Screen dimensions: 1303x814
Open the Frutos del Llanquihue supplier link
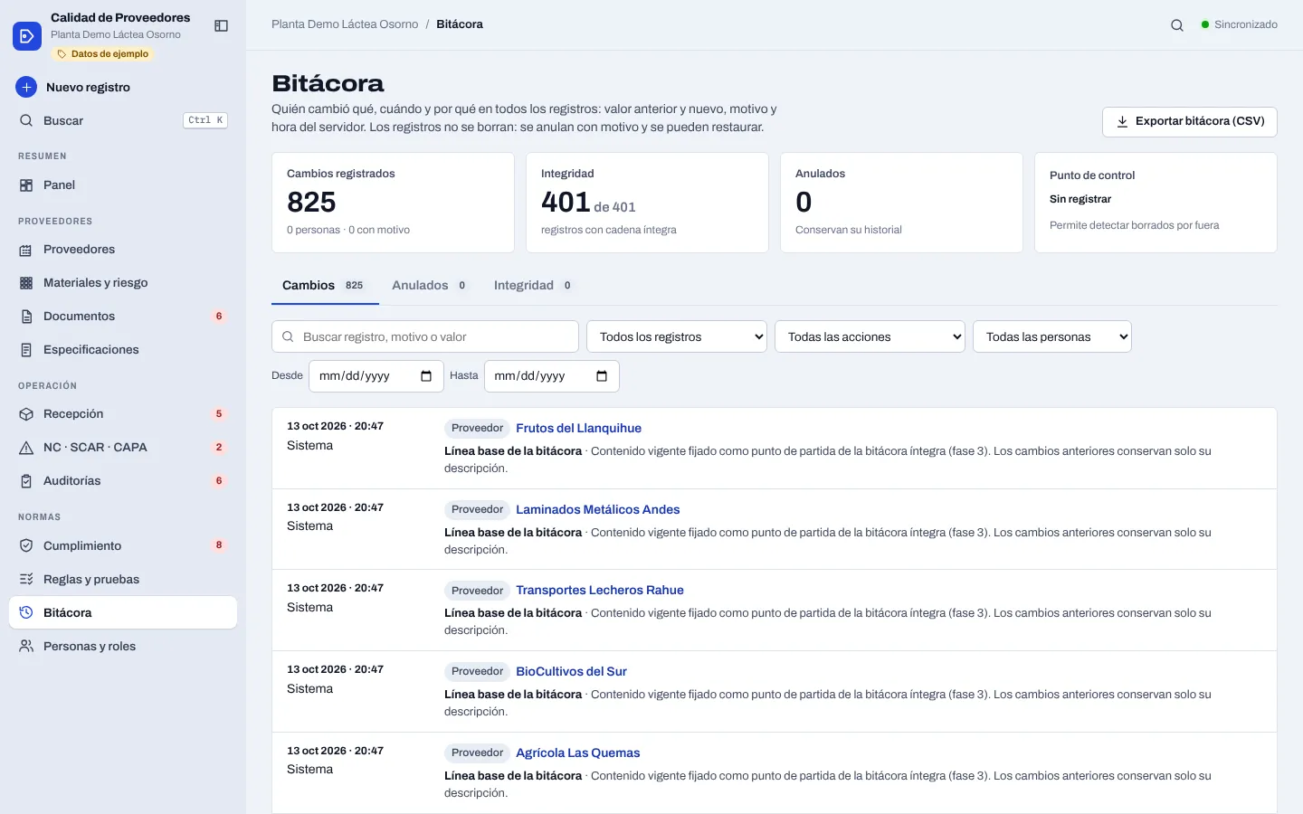[578, 429]
